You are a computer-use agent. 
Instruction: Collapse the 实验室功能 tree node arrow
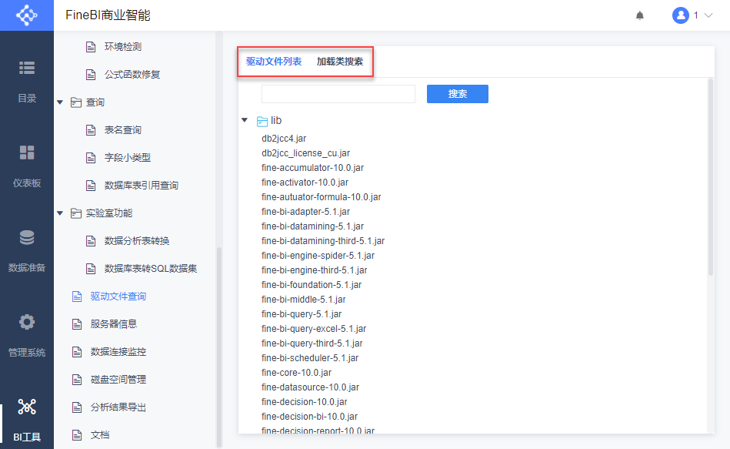pyautogui.click(x=60, y=213)
